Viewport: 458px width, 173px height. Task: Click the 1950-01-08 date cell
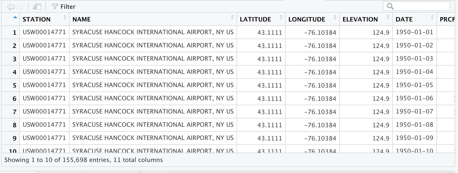[x=414, y=125]
